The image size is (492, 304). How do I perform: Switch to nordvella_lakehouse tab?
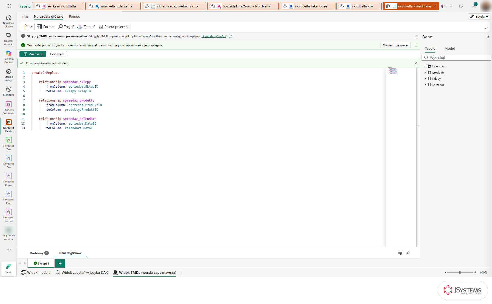pos(307,6)
